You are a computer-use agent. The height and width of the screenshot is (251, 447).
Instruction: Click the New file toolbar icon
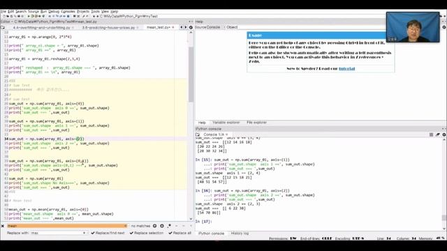4,16
